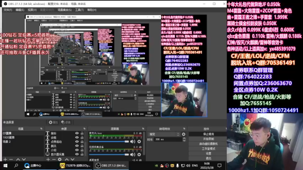The image size is (303, 170).
Task: Toggle visibility of 显示器采集 source
Action: 77,155
